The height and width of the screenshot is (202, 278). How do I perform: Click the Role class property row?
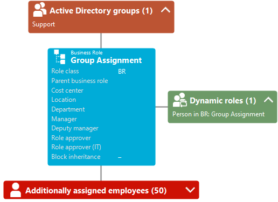click(101, 71)
